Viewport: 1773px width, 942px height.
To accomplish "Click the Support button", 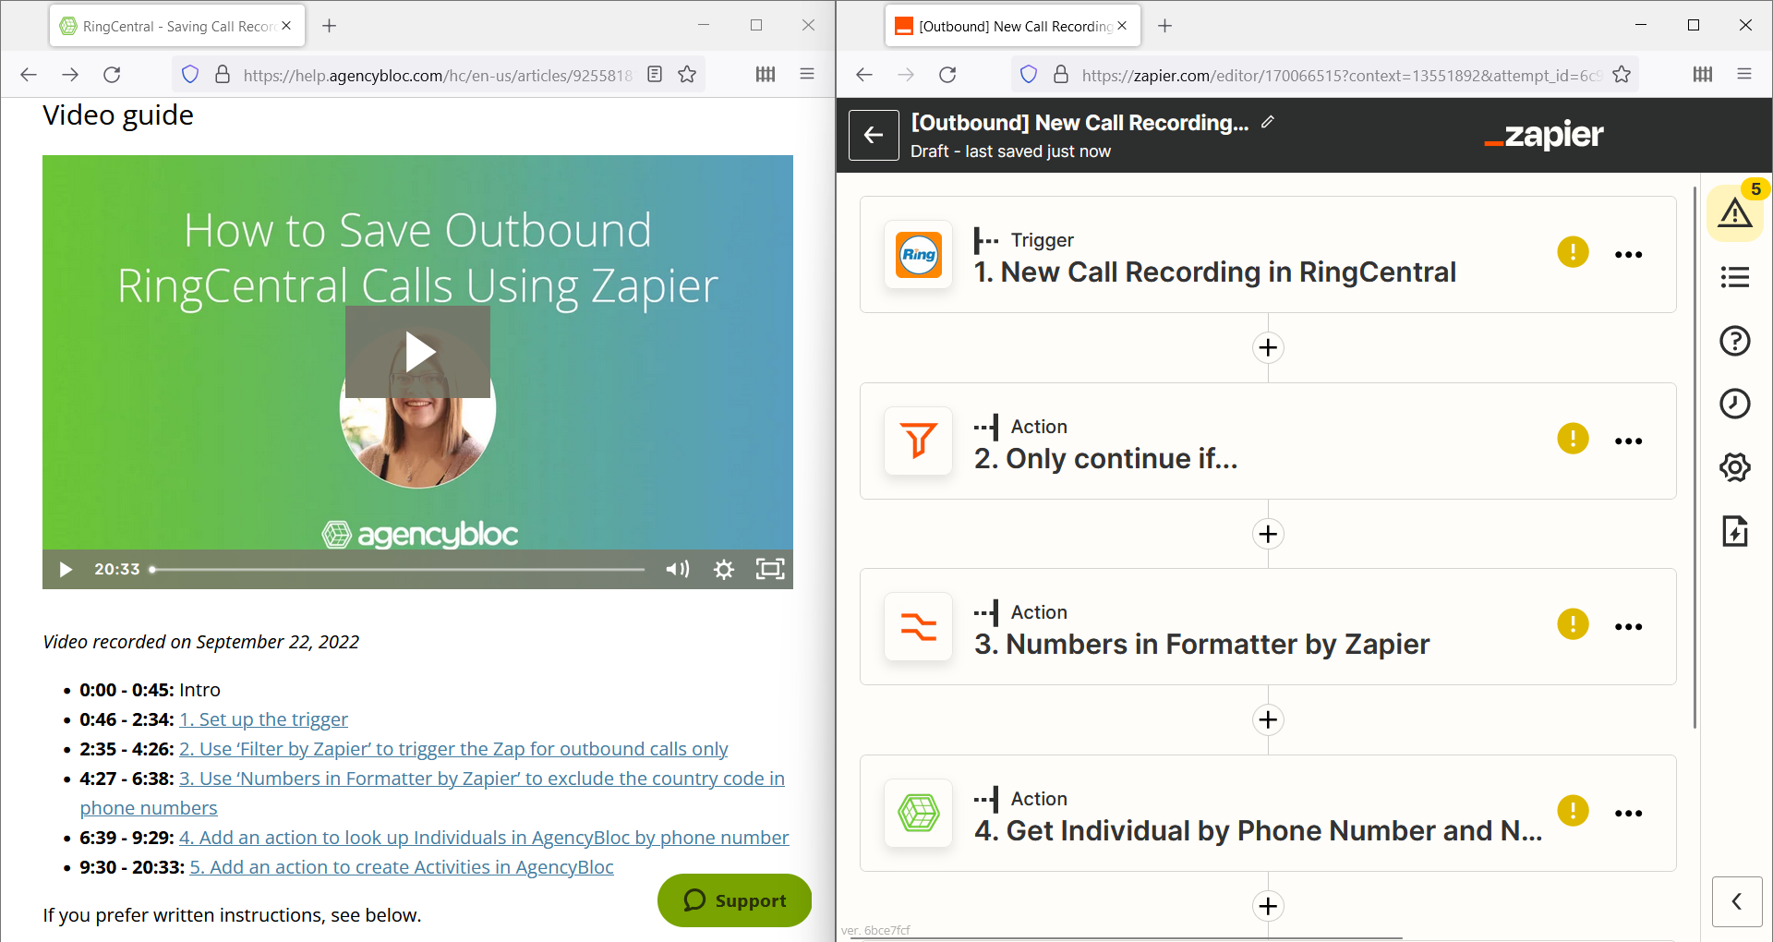I will pyautogui.click(x=734, y=900).
